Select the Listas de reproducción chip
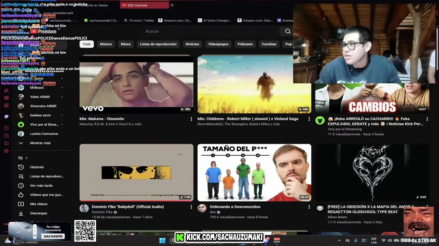Screen dimensions: 439x246 [x=158, y=44]
